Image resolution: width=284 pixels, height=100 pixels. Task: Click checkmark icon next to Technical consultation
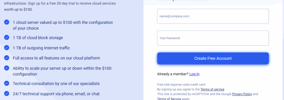tap(7, 83)
